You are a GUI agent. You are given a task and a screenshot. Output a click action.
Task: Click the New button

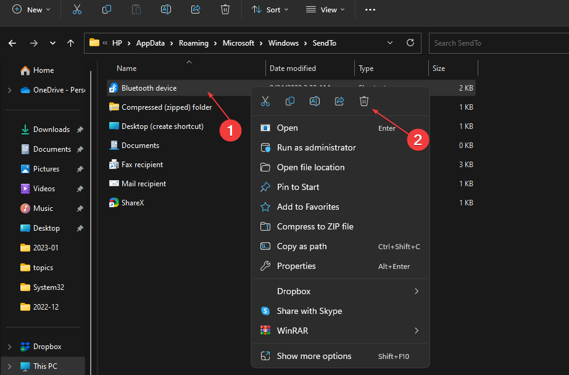(31, 10)
